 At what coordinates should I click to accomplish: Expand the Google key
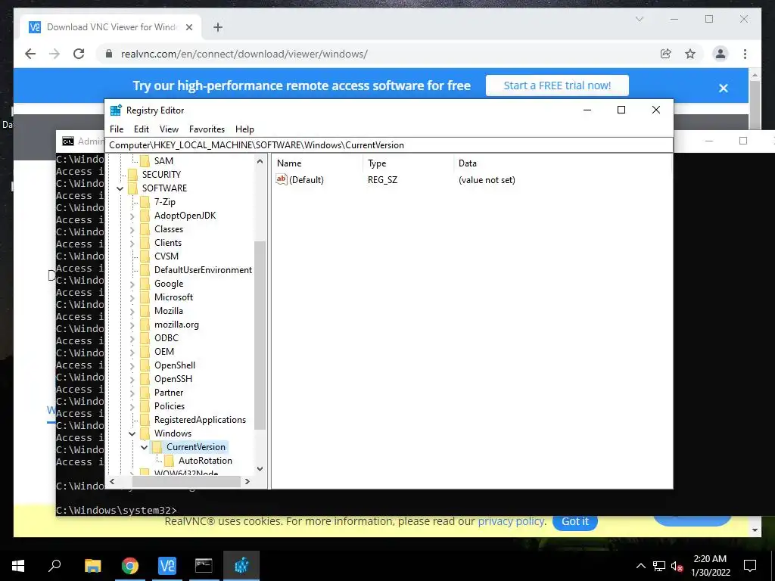pos(132,284)
